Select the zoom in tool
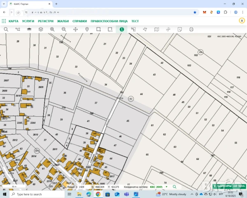 click(x=52, y=29)
